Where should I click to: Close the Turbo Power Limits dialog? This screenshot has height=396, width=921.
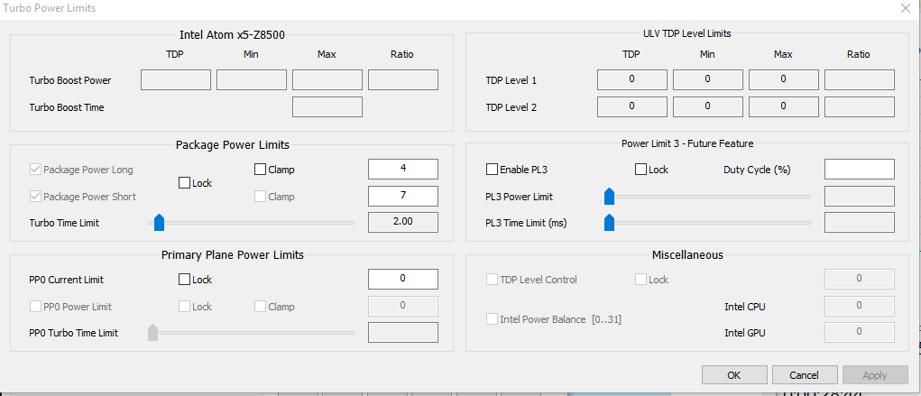(905, 8)
